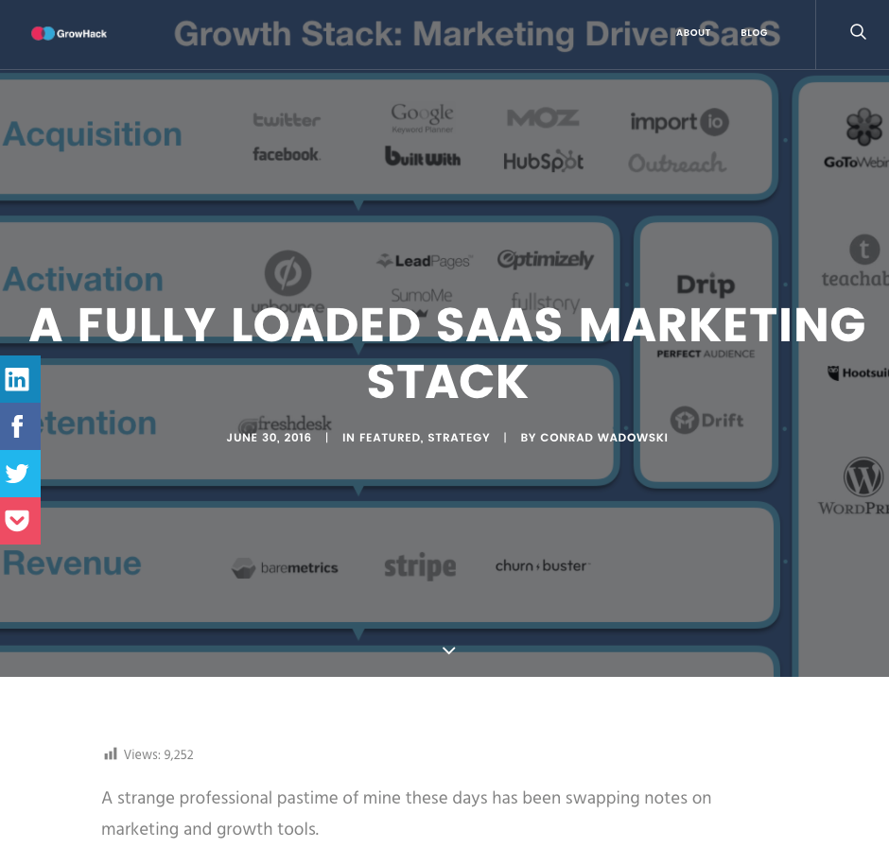Share the article on Facebook
The image size is (889, 848).
(x=20, y=426)
